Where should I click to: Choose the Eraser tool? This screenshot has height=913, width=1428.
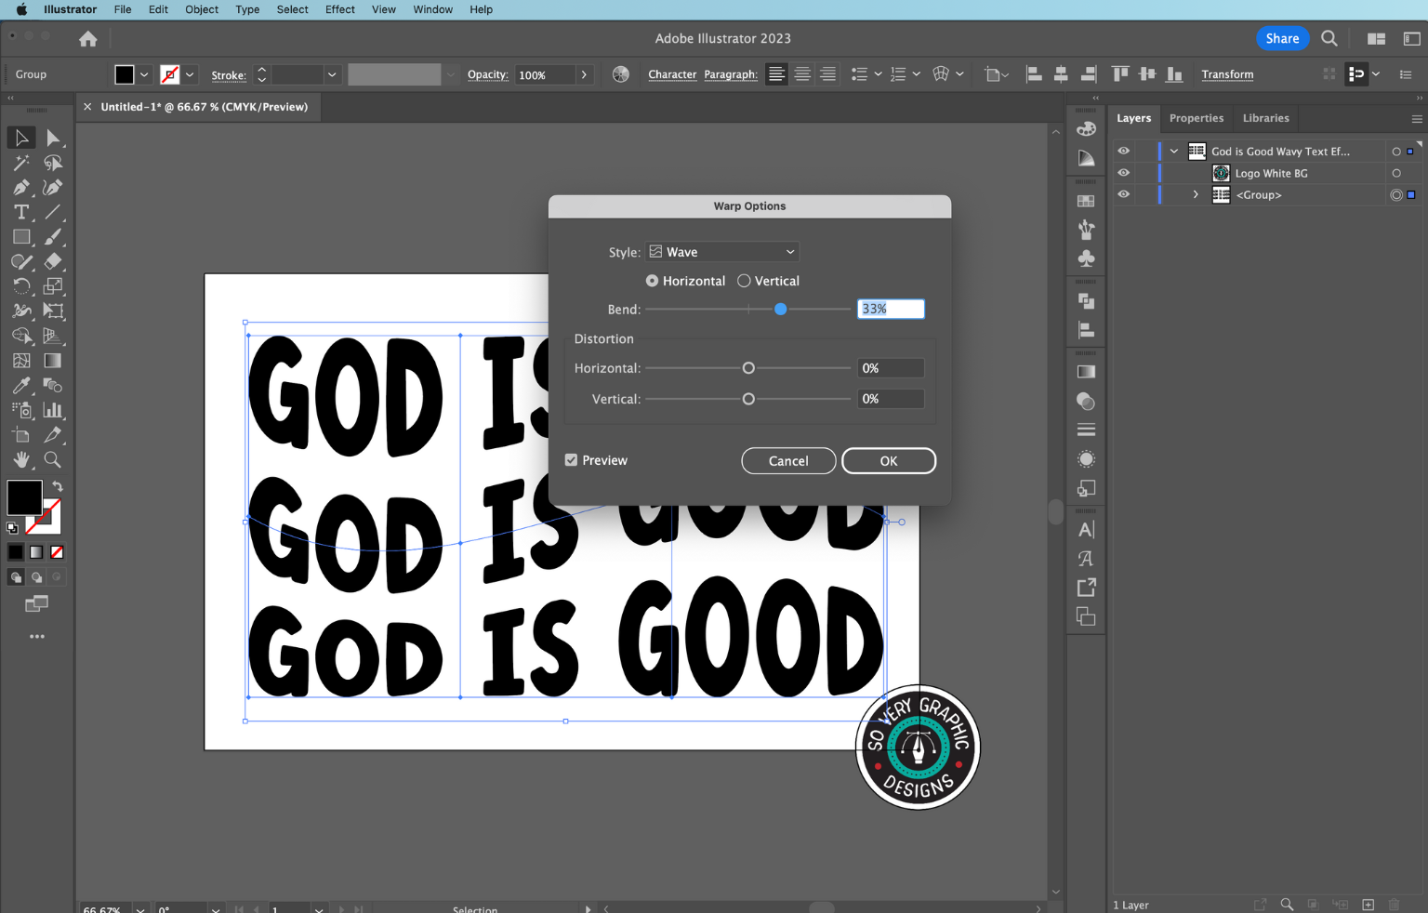pyautogui.click(x=53, y=261)
